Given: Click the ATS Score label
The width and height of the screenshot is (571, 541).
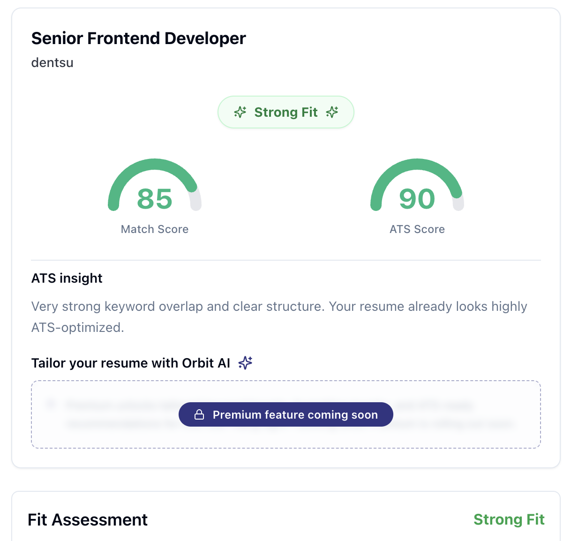Looking at the screenshot, I should [x=417, y=229].
